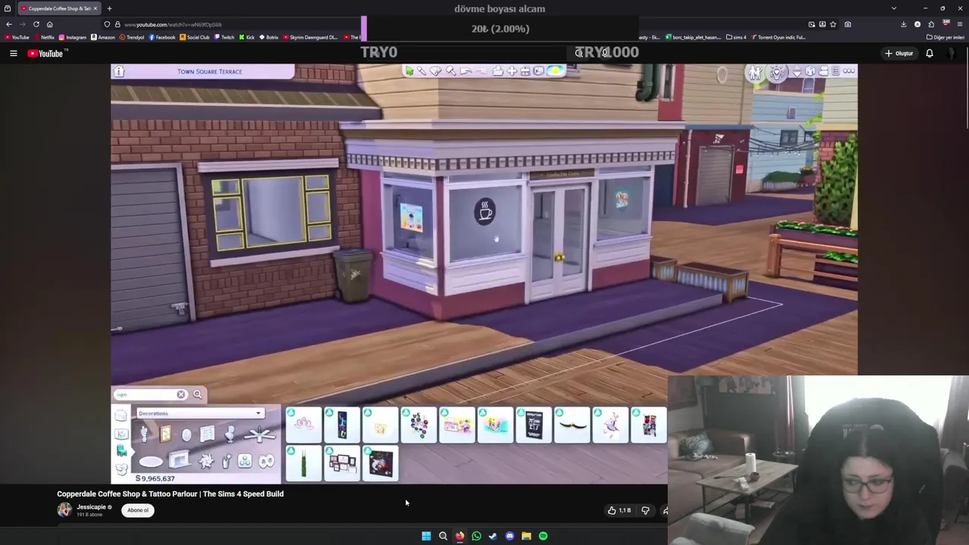The image size is (969, 545).
Task: Change floor level with up/down arrows
Action: 797,72
